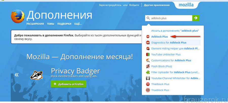Click the Войдите link
This screenshot has width=228, height=103.
point(134,5)
